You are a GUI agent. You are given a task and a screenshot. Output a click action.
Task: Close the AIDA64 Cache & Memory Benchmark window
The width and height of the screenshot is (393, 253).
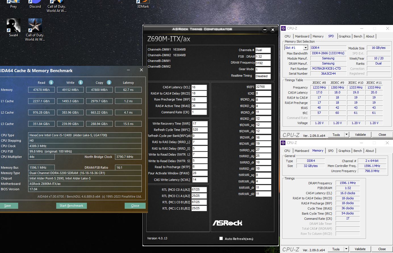tap(141, 70)
